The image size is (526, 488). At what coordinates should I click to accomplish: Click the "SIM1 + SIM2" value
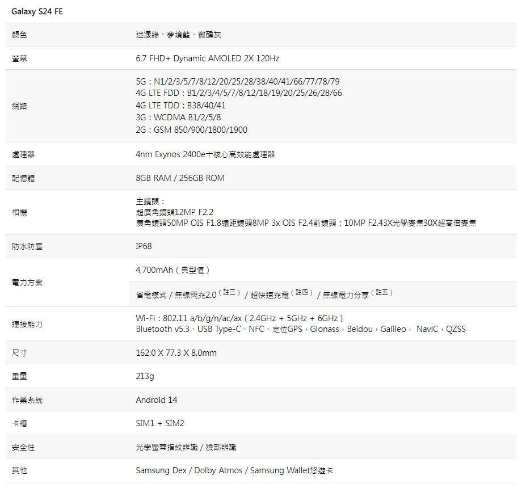tap(159, 423)
